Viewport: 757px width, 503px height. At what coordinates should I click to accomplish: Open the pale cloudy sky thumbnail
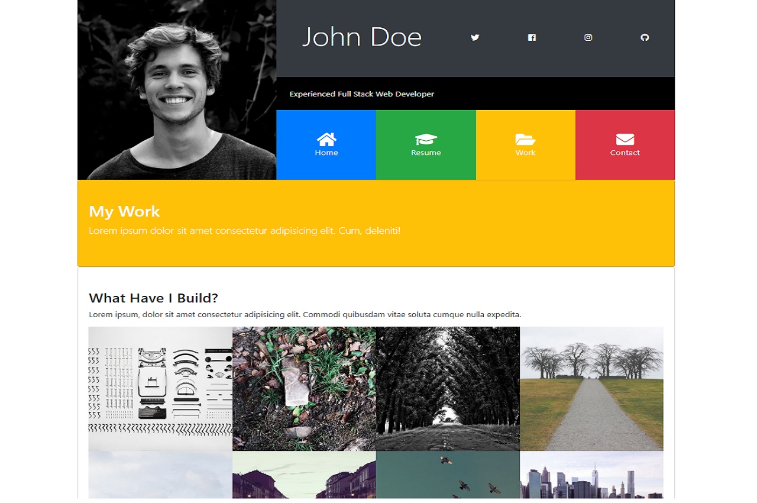(160, 475)
